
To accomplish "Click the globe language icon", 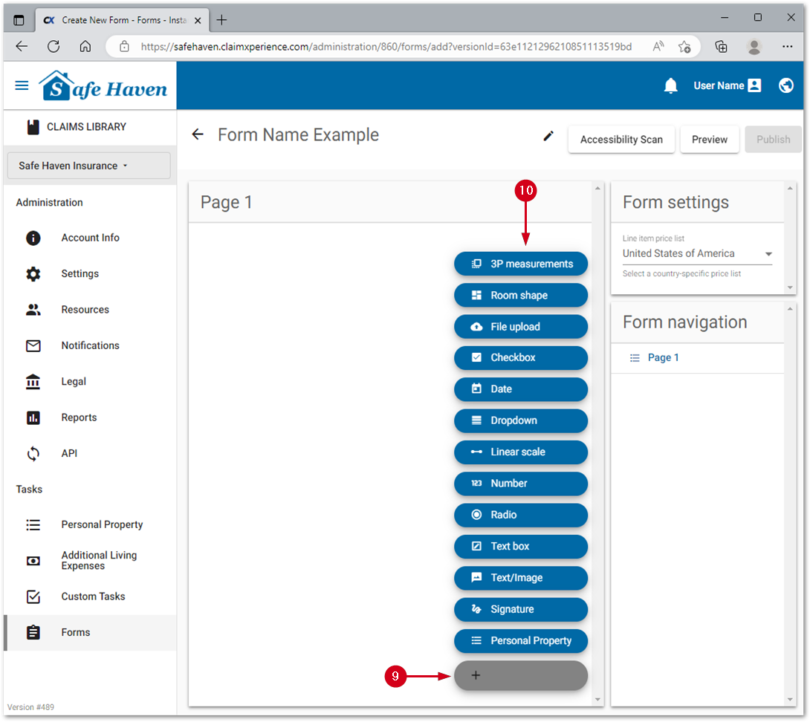I will click(785, 85).
